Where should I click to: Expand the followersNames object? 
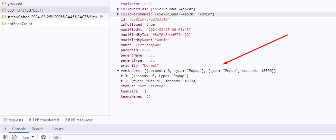point(118,14)
